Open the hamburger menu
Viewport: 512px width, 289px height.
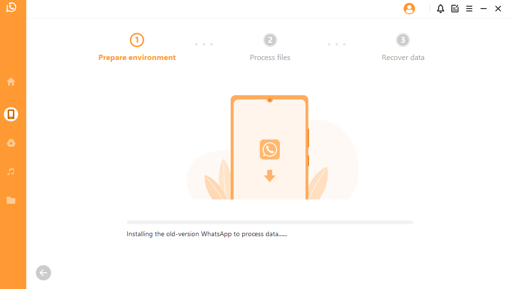[x=469, y=9]
